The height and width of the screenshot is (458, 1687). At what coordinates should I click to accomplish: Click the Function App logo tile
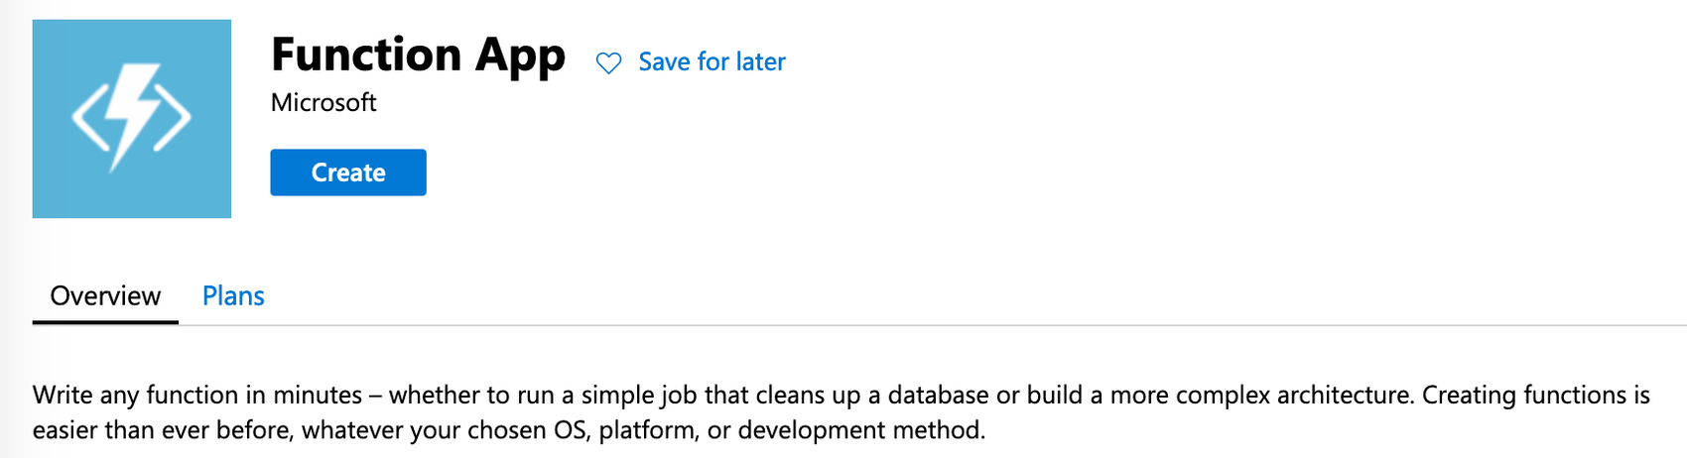tap(60, 188)
